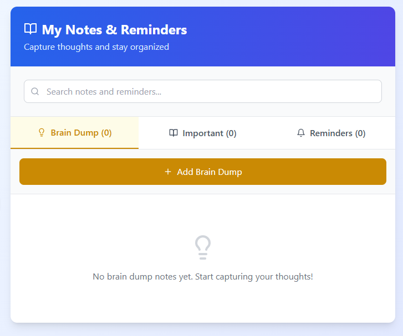Screen dimensions: 403x336
Task: Click the magnifying glass search icon
Action: [35, 92]
